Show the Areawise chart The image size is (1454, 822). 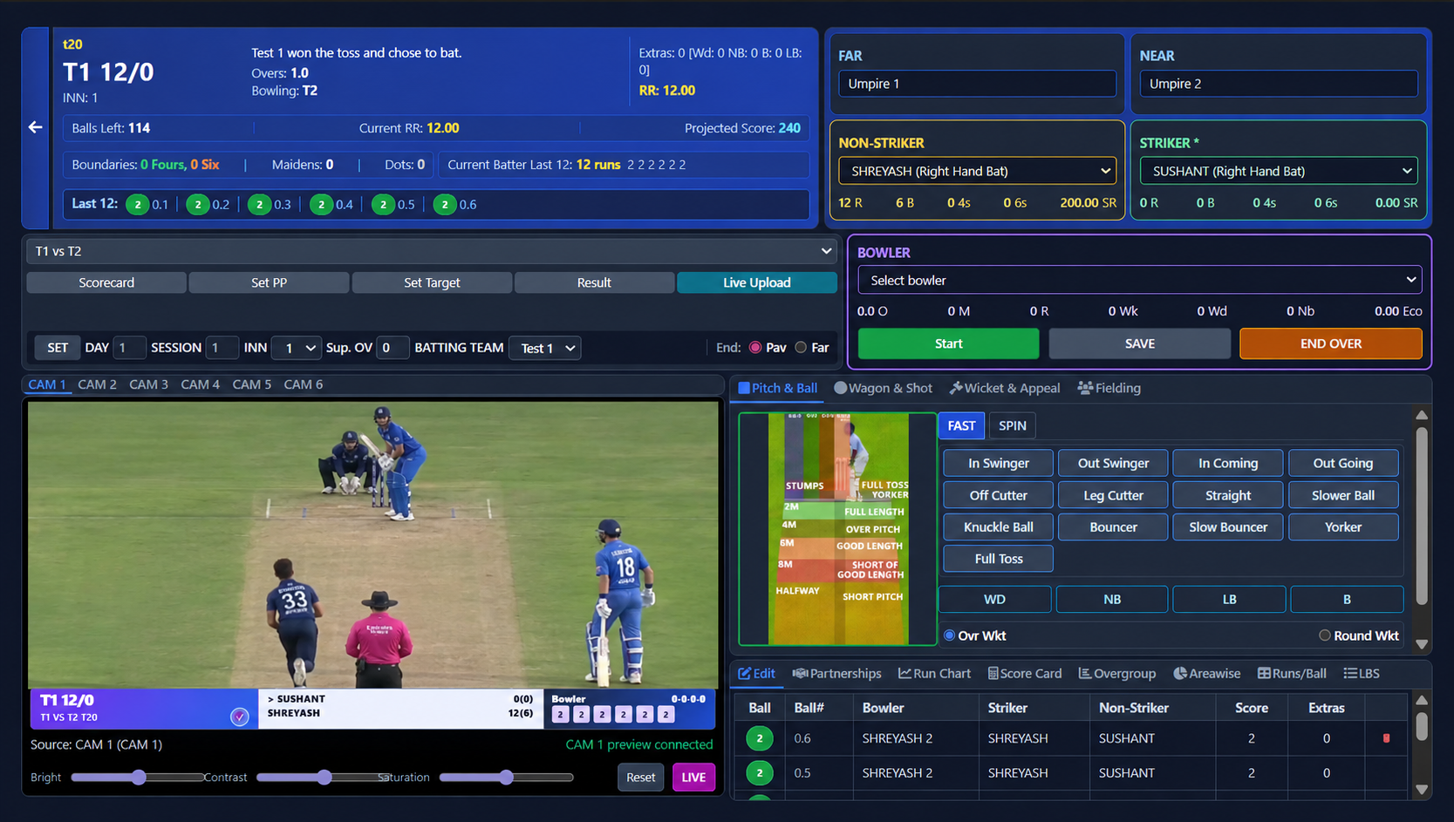pyautogui.click(x=1206, y=673)
